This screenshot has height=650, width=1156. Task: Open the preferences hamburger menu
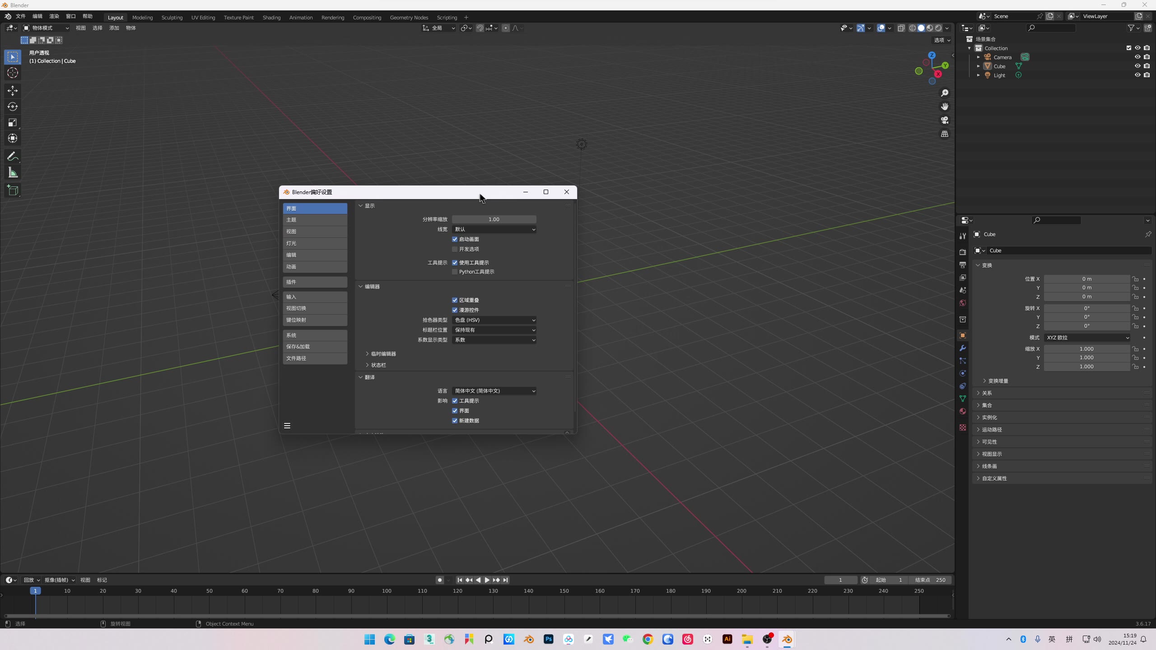click(287, 426)
